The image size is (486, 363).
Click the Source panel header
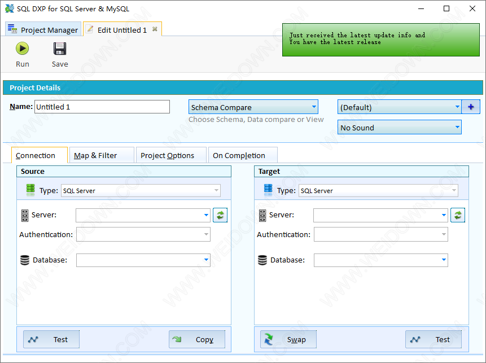[124, 172]
